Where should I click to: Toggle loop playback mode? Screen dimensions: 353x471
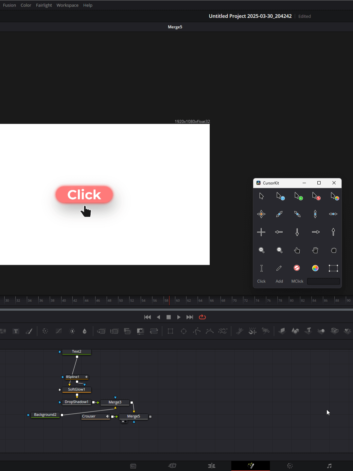pyautogui.click(x=202, y=317)
